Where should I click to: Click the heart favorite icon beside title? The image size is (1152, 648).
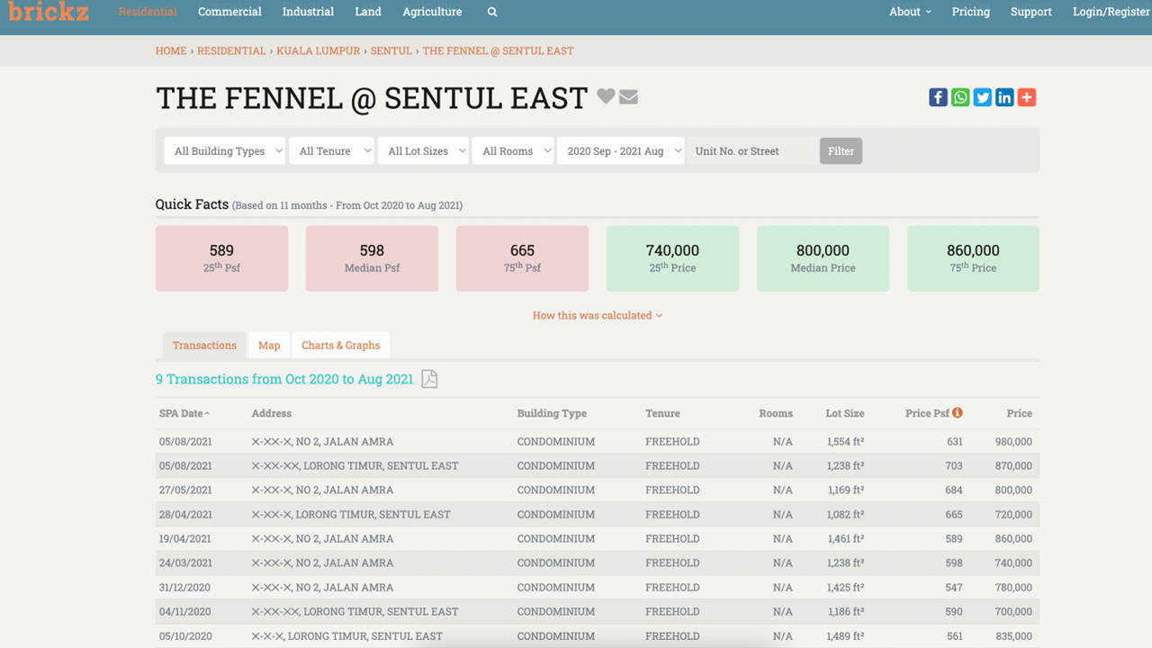(x=606, y=96)
